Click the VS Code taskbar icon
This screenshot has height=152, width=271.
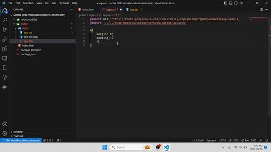click(166, 147)
